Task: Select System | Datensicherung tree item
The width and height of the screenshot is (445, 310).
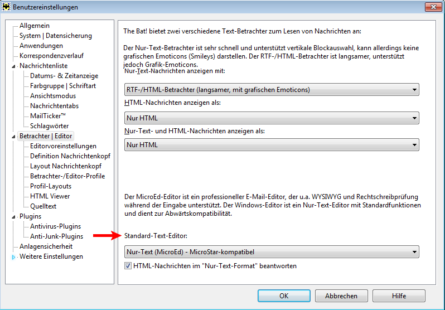Action: (56, 36)
